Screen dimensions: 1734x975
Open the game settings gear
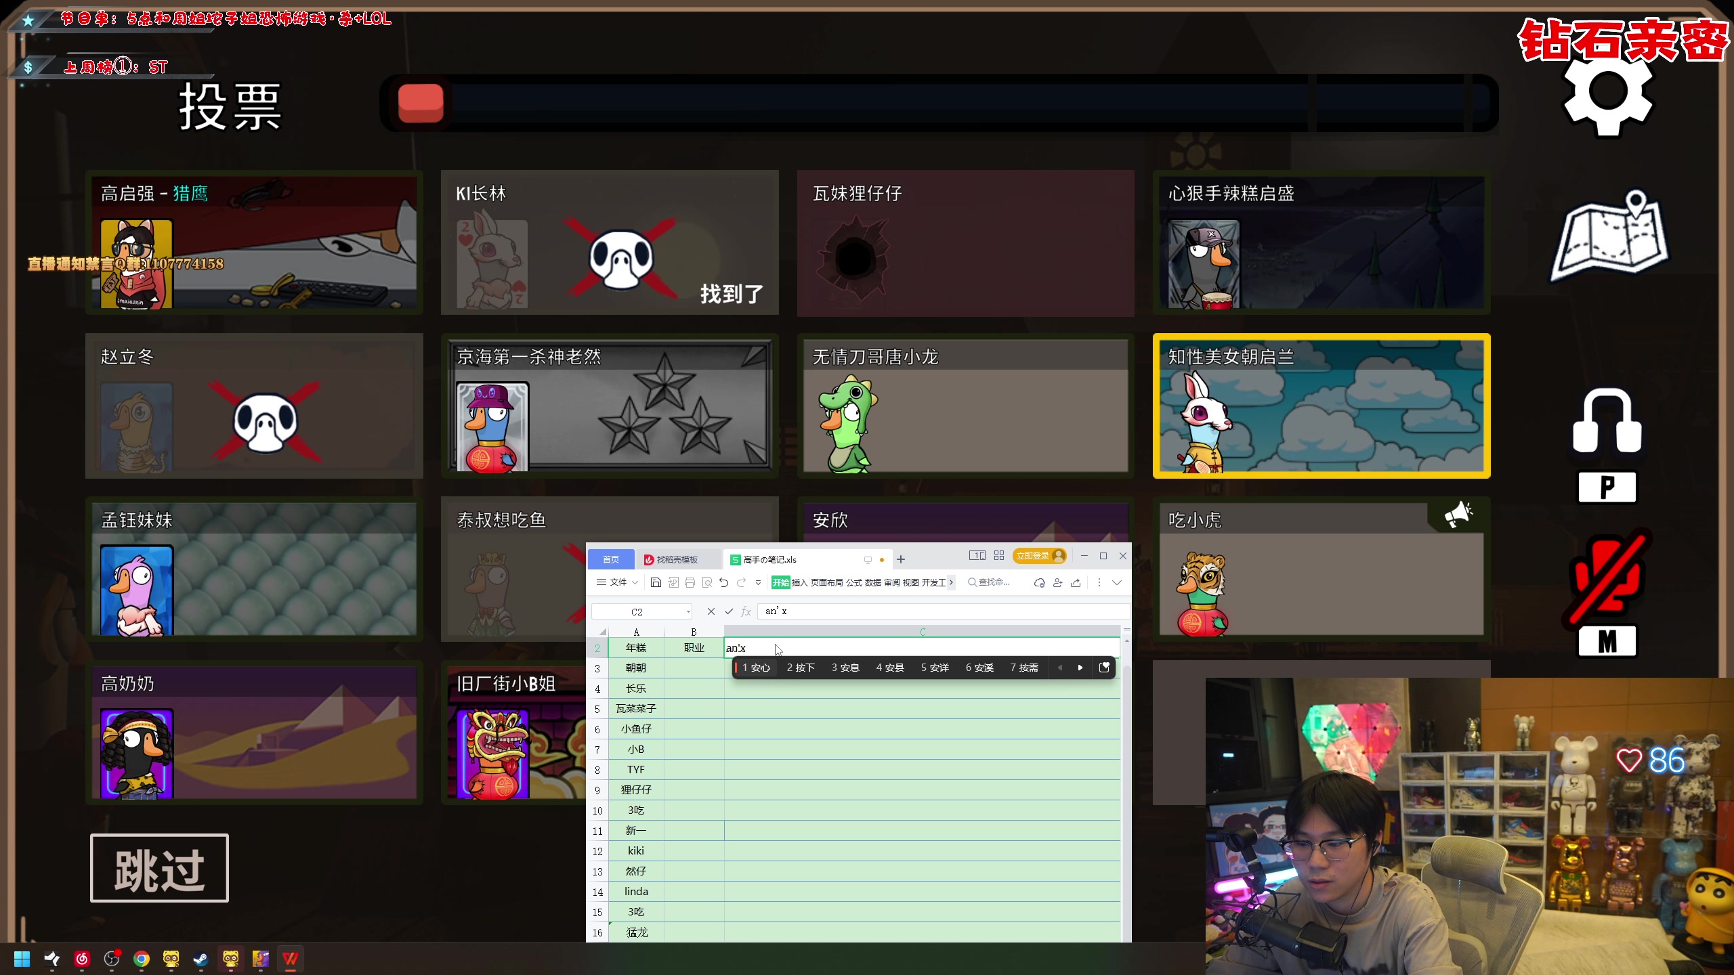point(1608,93)
